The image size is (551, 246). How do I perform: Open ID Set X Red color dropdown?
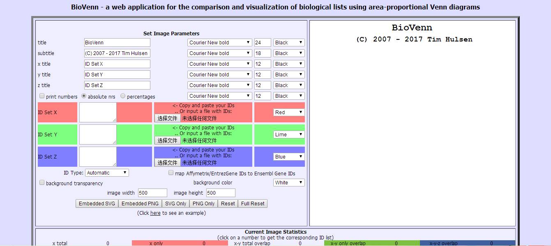(x=289, y=112)
